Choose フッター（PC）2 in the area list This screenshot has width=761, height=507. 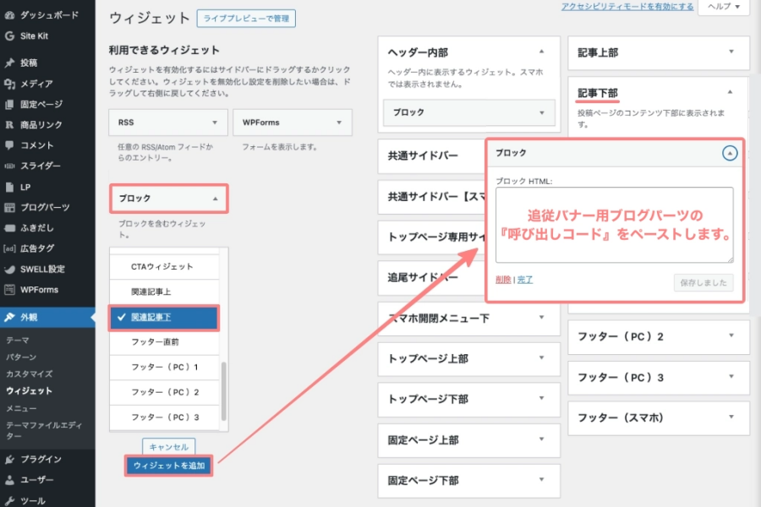point(164,392)
